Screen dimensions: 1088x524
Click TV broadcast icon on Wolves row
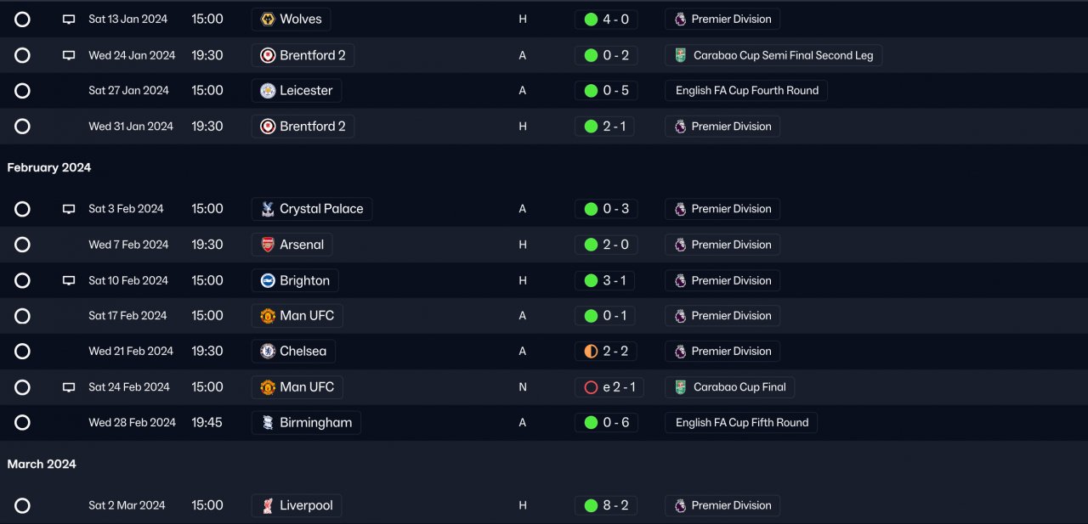pos(69,20)
